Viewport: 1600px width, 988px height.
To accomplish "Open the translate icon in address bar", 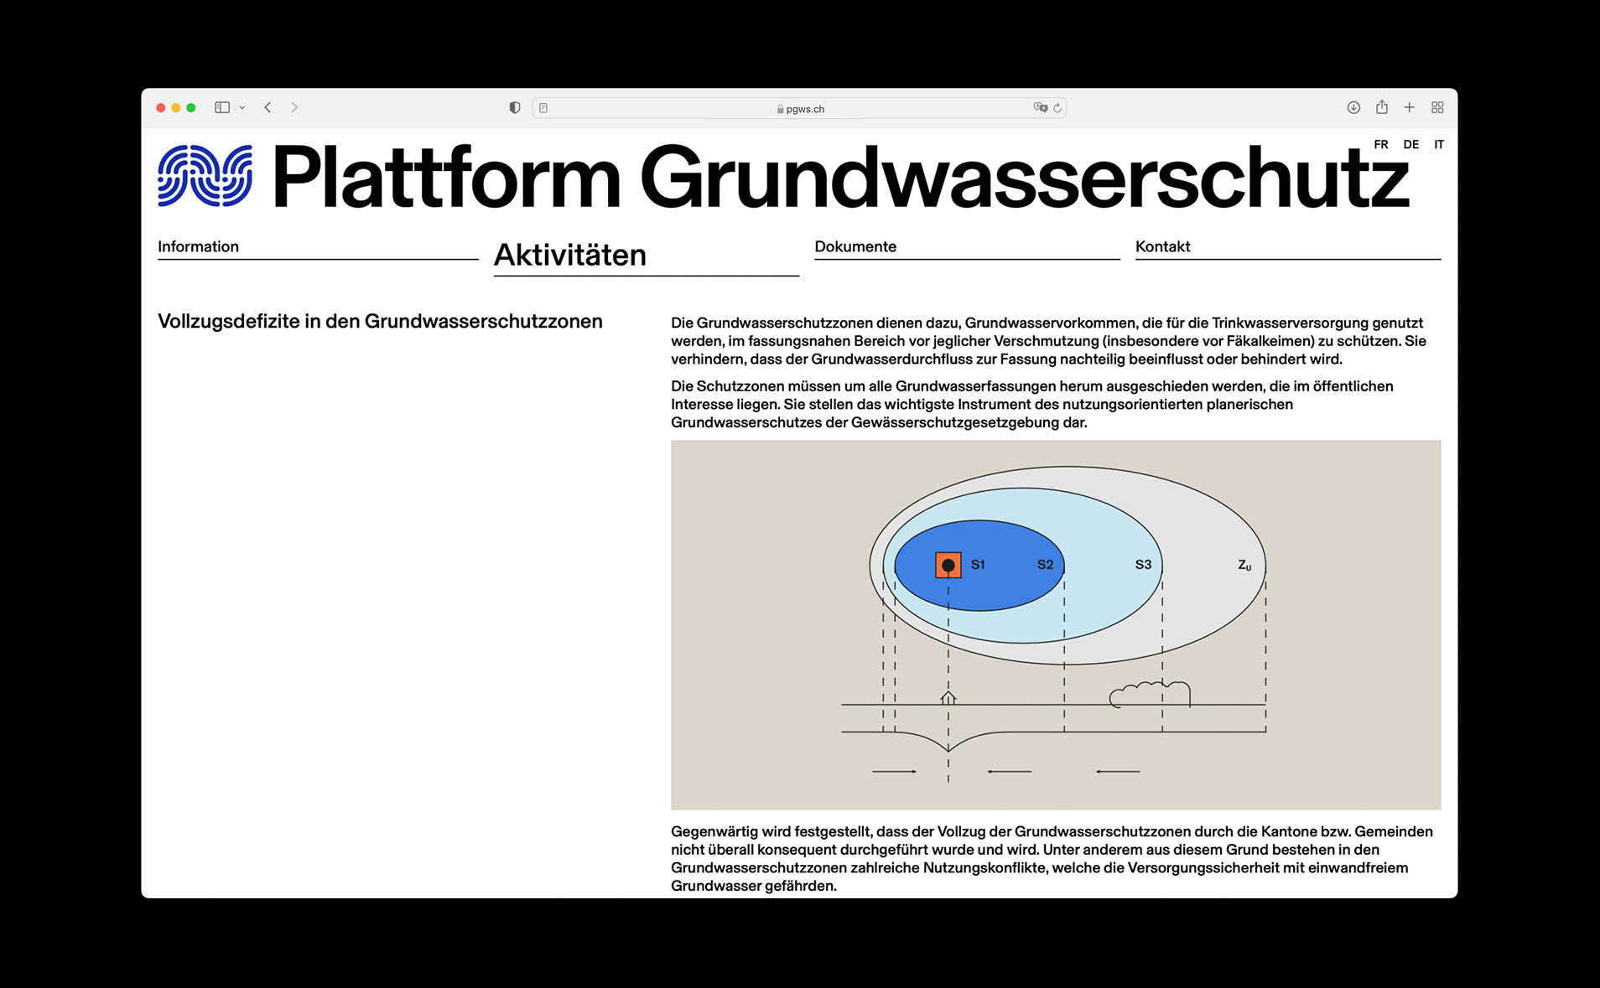I will click(1041, 107).
